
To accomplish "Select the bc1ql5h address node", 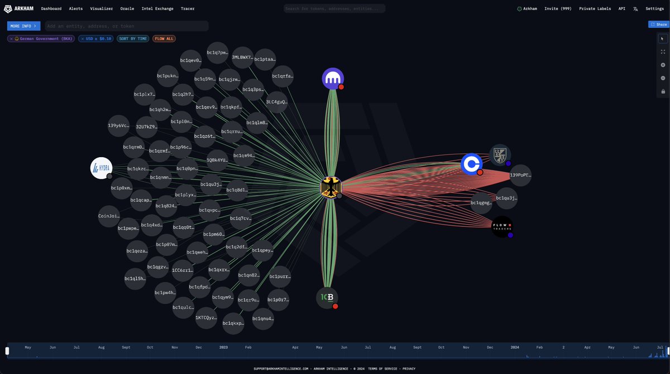I will [x=135, y=278].
